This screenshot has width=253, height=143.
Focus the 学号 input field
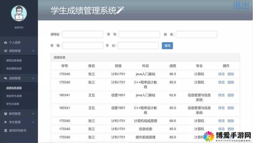click(139, 34)
